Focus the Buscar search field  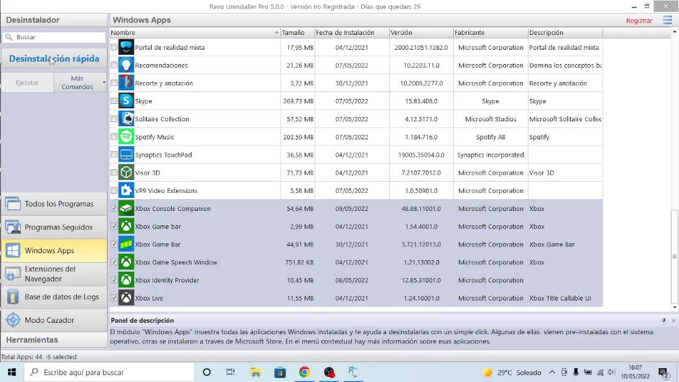click(54, 37)
